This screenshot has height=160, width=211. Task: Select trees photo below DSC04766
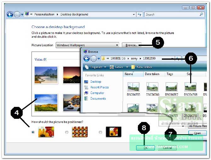pos(152,108)
